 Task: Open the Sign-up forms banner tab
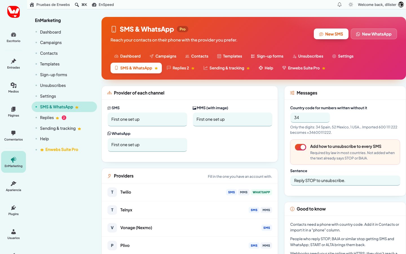tap(267, 56)
